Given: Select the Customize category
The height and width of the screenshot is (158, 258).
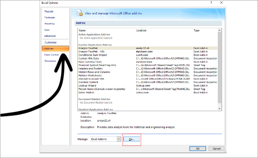Looking at the screenshot, I should [51, 42].
